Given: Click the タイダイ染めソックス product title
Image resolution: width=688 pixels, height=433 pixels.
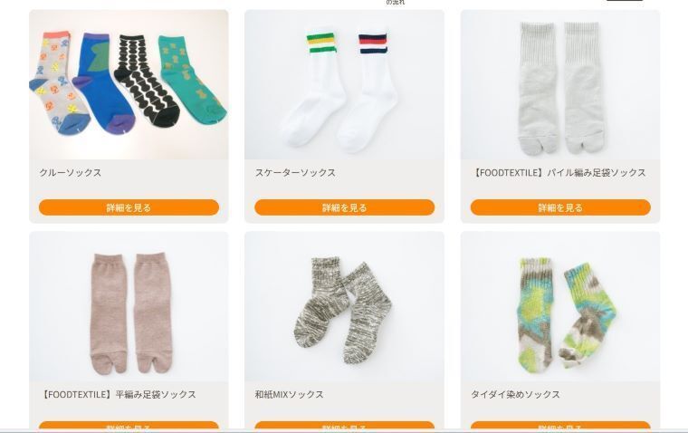Looking at the screenshot, I should (x=515, y=394).
